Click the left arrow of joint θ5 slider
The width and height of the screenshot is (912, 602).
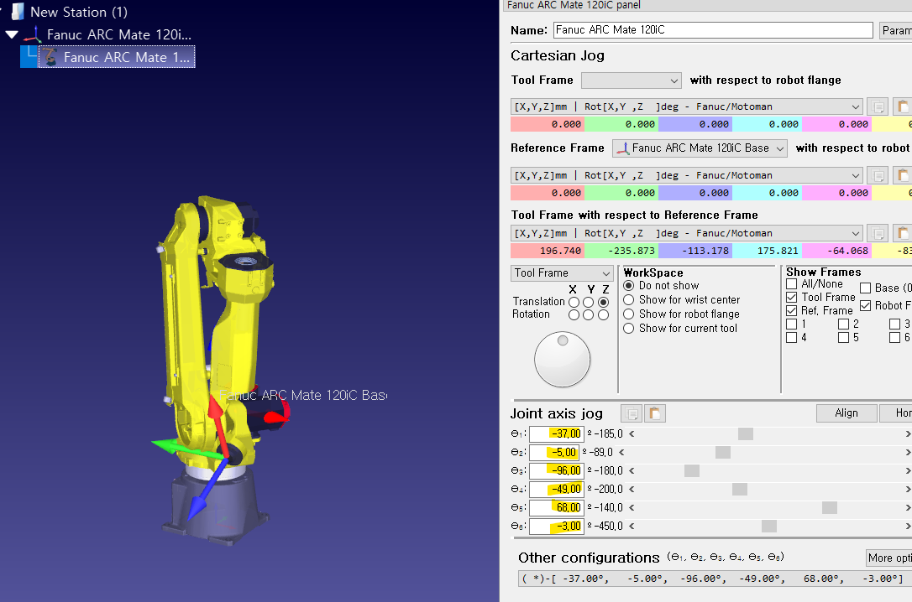632,508
